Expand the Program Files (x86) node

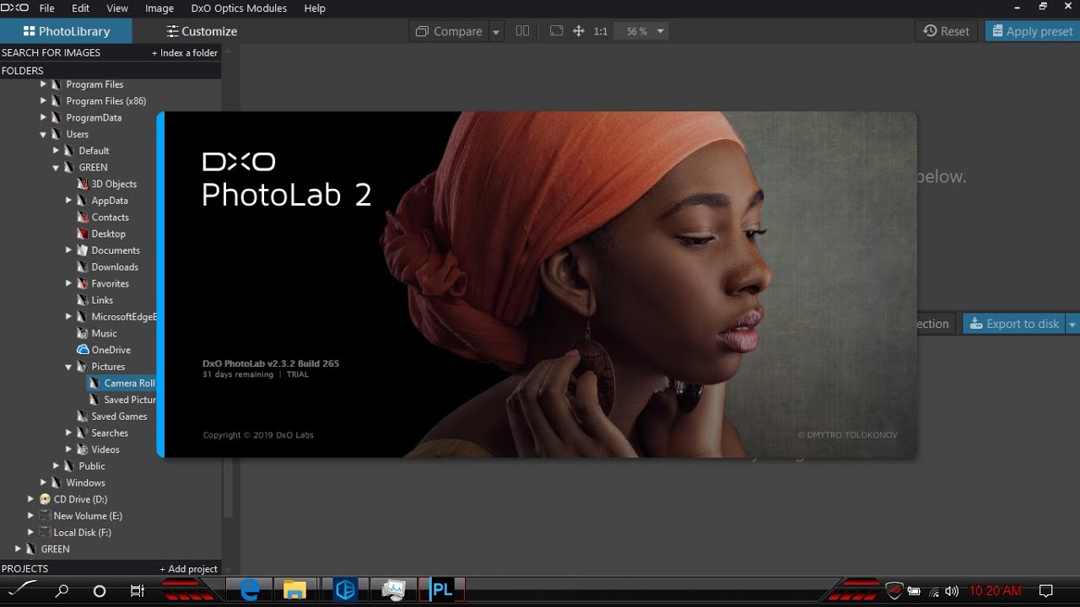click(43, 101)
